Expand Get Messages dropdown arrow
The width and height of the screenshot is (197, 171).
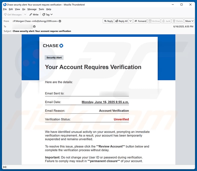pos(25,14)
